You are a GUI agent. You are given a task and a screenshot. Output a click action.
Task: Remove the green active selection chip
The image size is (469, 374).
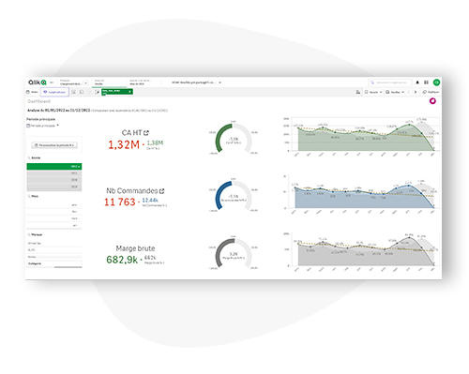point(129,92)
